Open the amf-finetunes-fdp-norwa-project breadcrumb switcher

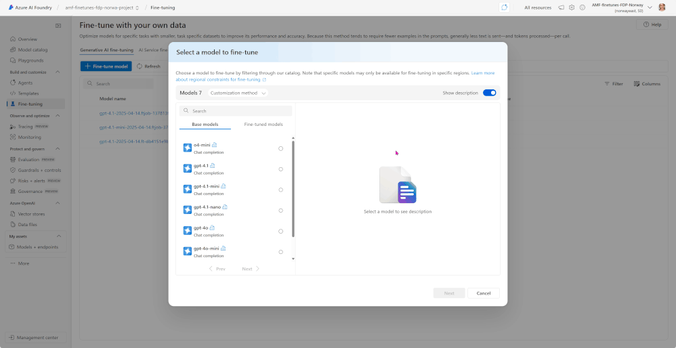tap(102, 7)
